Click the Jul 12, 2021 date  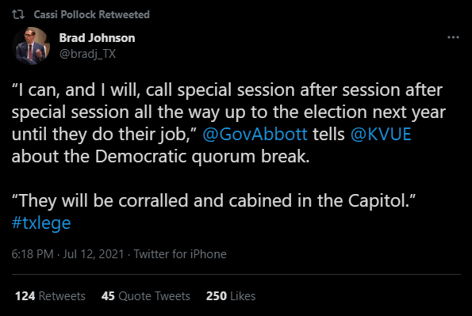94,254
